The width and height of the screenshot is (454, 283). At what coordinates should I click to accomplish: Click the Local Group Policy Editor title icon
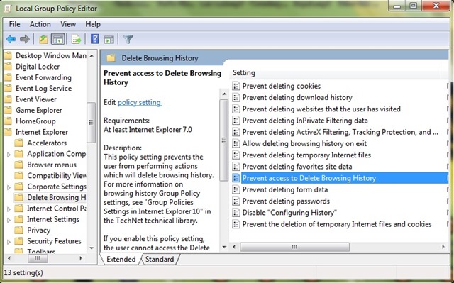coord(8,9)
